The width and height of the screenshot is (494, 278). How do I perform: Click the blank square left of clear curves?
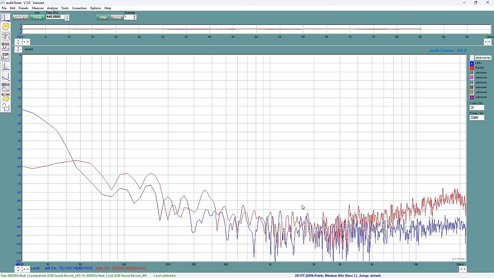472,58
